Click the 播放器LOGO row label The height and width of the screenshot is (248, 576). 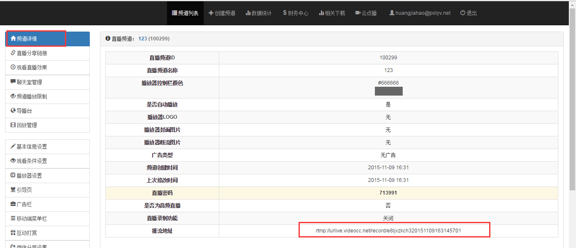[x=162, y=117]
